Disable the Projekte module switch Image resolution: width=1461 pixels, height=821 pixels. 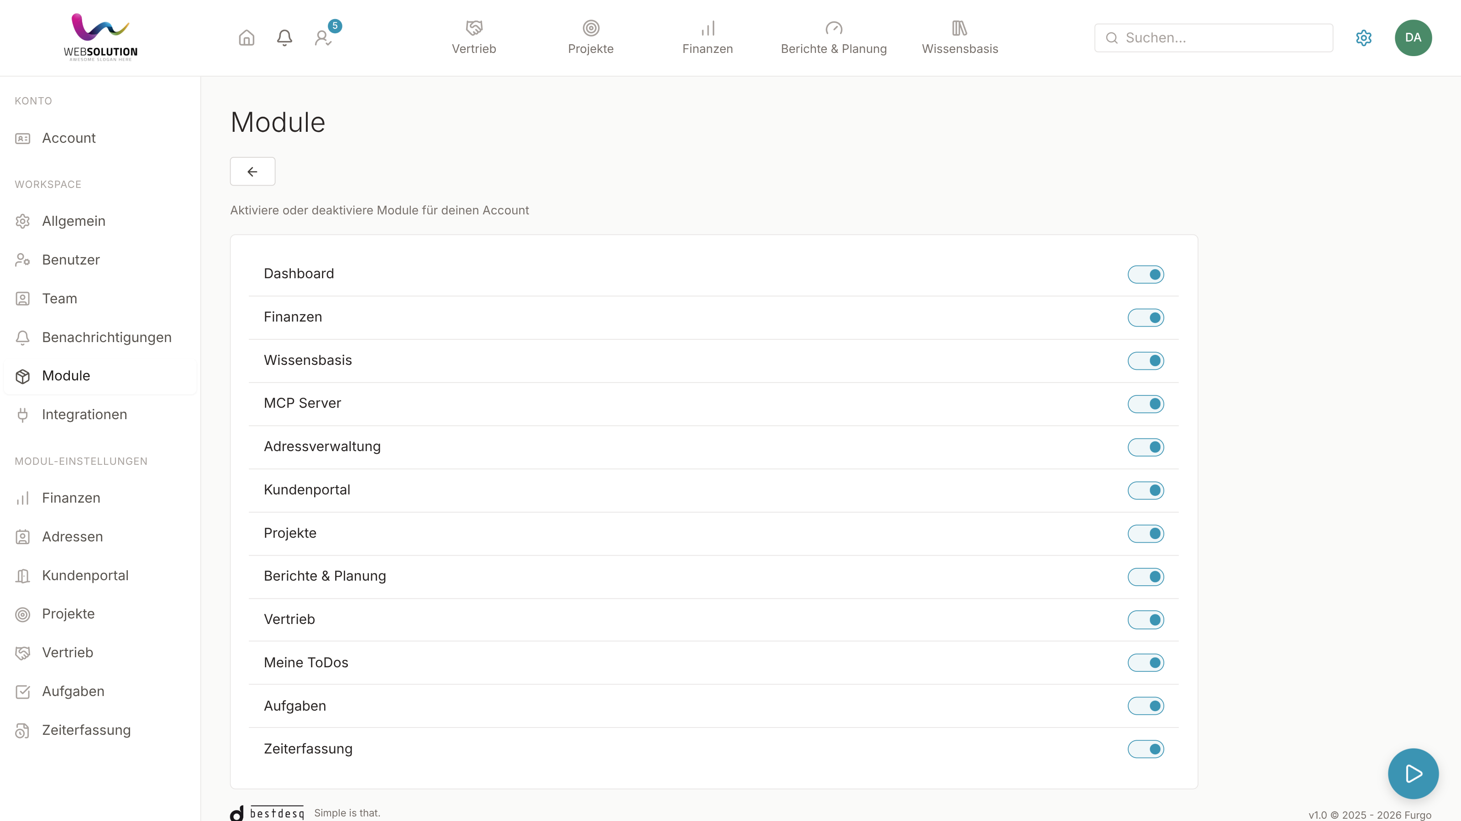(x=1146, y=534)
